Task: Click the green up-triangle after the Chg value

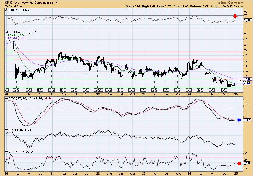Action: coord(242,6)
